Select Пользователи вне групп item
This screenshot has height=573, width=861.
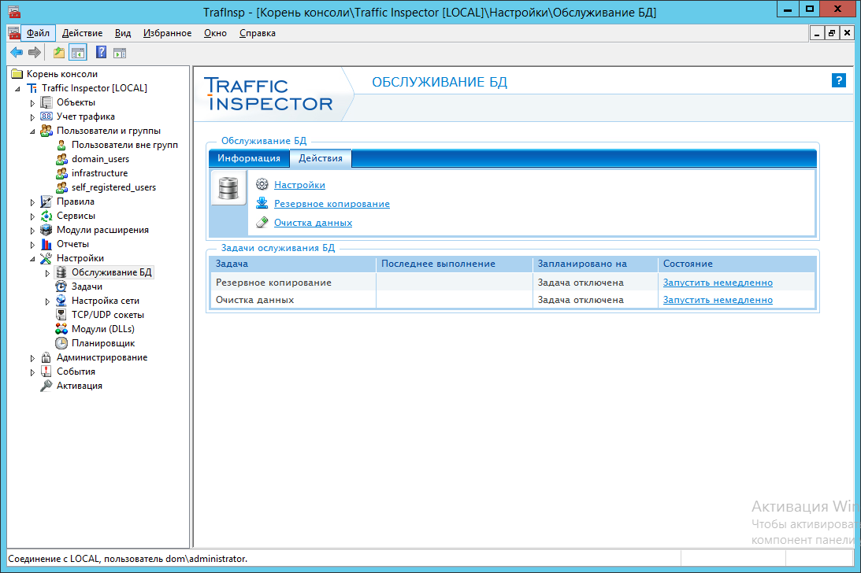click(124, 145)
